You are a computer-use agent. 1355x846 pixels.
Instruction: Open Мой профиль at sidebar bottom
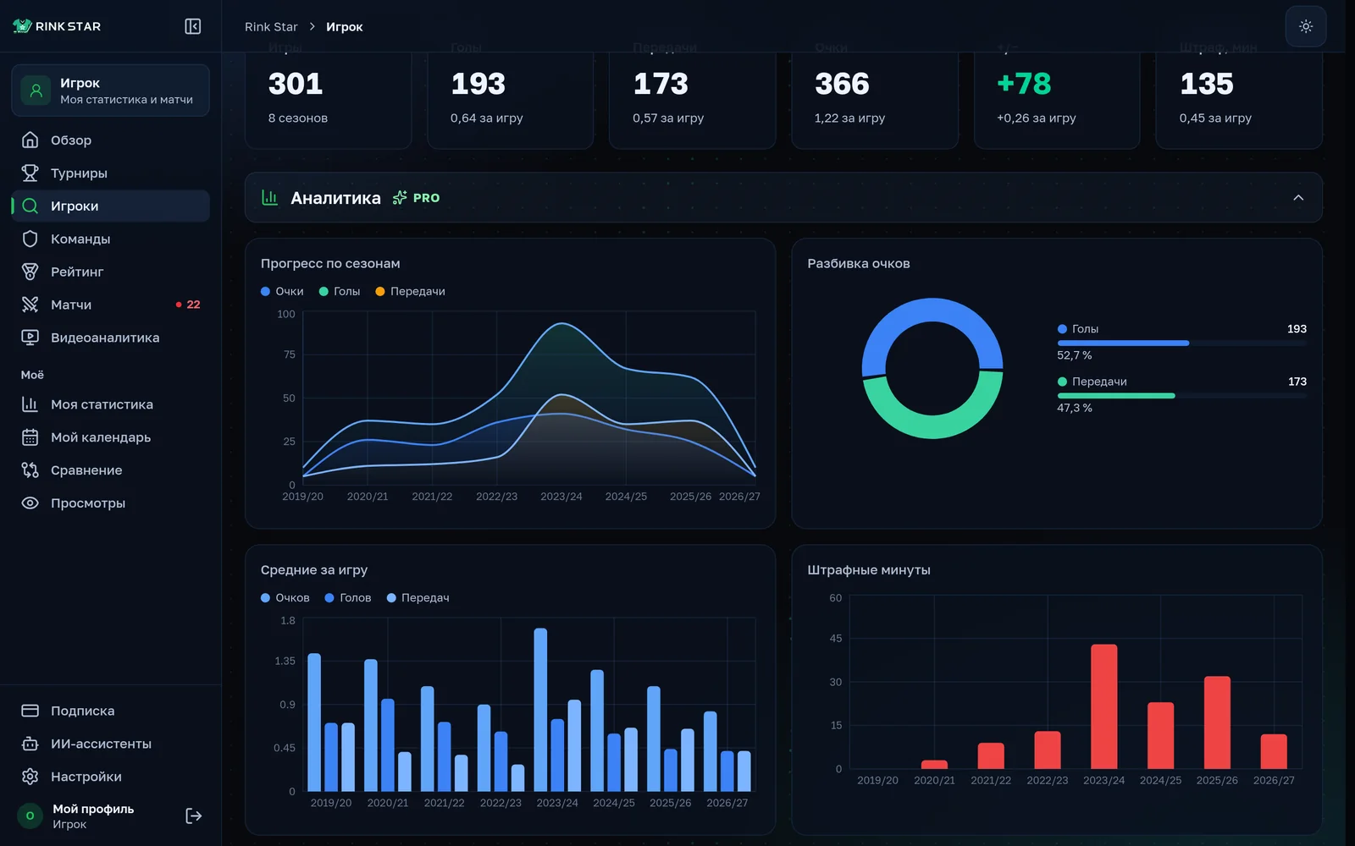93,816
